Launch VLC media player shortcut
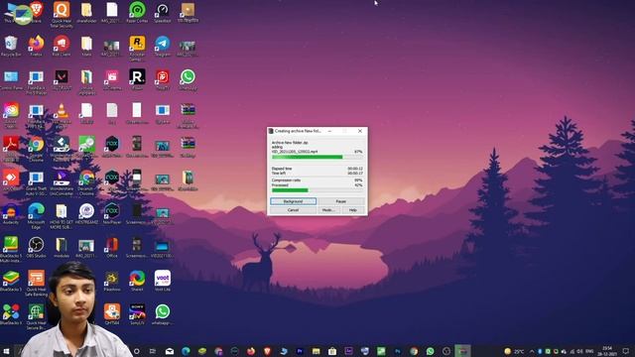This screenshot has height=357, width=635. (62, 115)
